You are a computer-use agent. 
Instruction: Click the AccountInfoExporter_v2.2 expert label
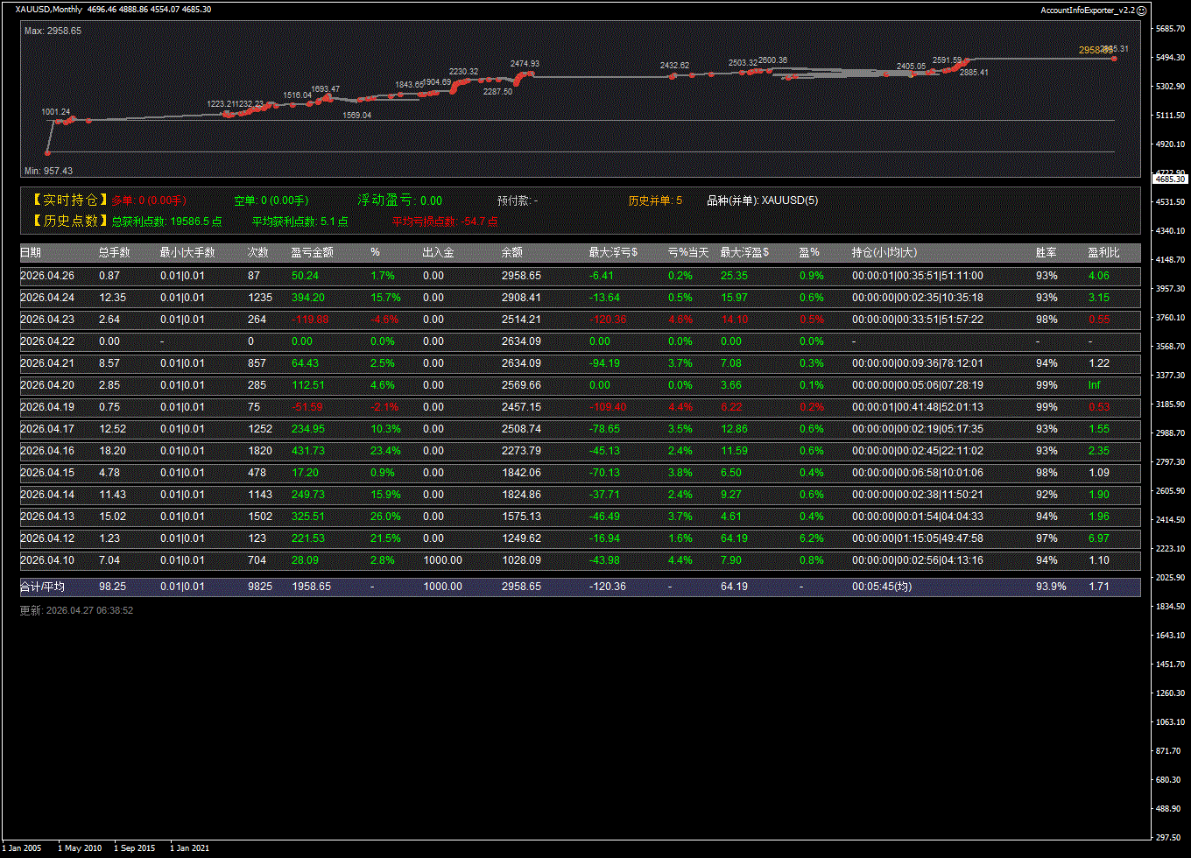point(1087,10)
